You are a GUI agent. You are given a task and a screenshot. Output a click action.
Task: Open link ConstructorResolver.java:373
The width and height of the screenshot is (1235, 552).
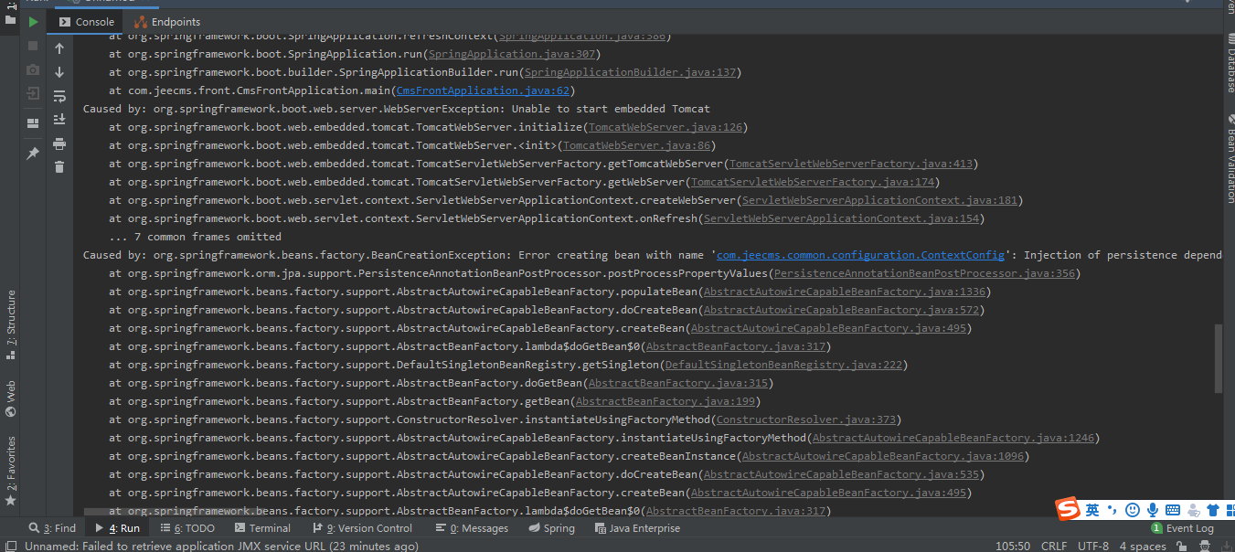[806, 419]
